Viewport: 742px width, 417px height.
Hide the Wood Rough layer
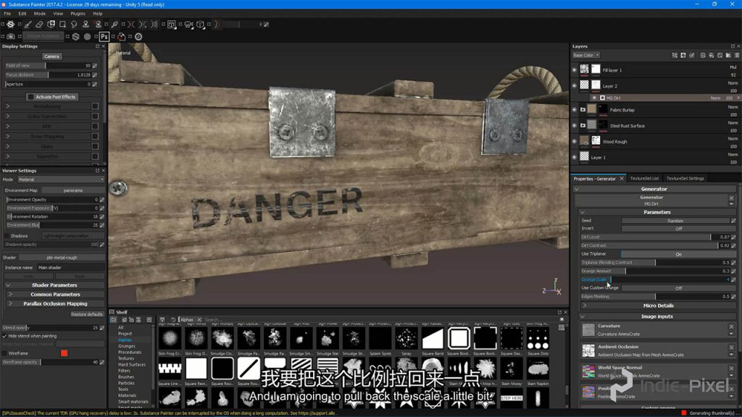coord(575,141)
